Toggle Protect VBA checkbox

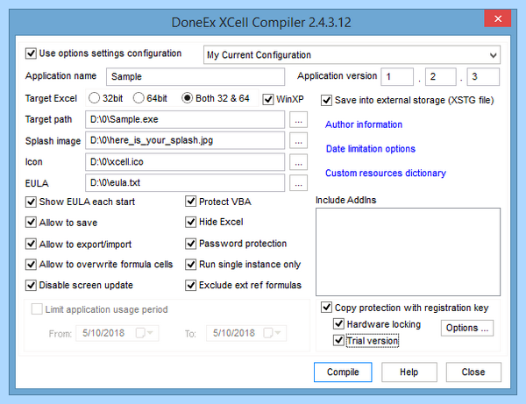pos(190,202)
